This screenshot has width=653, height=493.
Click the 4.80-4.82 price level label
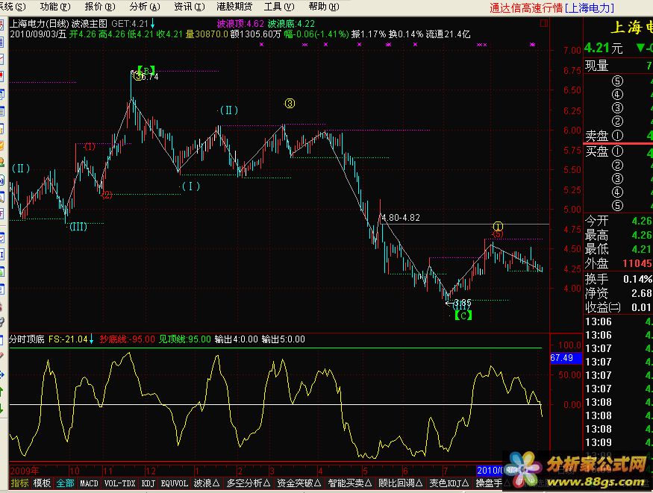tap(401, 218)
